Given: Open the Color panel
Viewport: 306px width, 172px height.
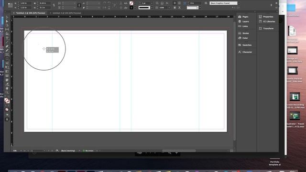Looking at the screenshot, I should click(x=243, y=38).
